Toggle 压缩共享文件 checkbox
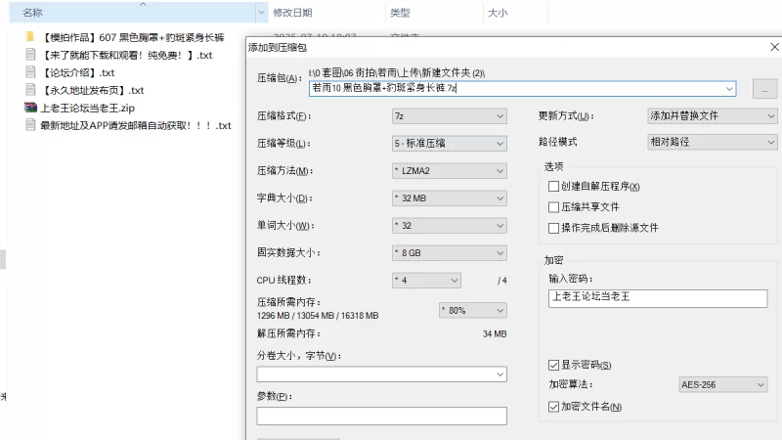Viewport: 782px width, 440px height. (554, 206)
